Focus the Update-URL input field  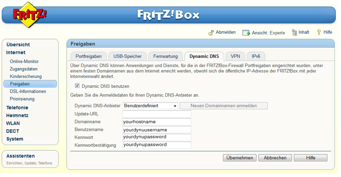[157, 114]
